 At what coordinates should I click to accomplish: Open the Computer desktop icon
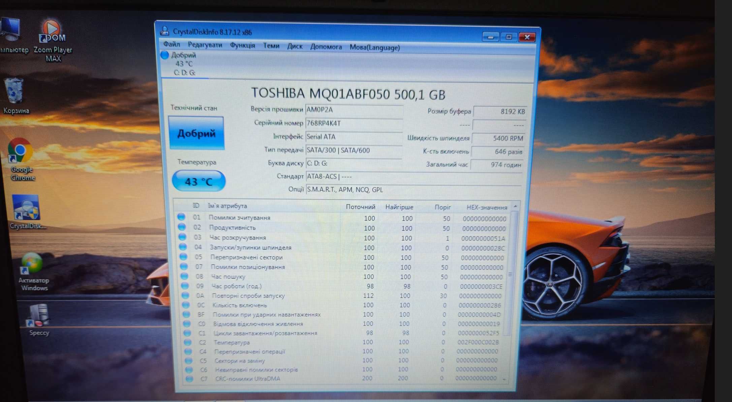point(13,35)
